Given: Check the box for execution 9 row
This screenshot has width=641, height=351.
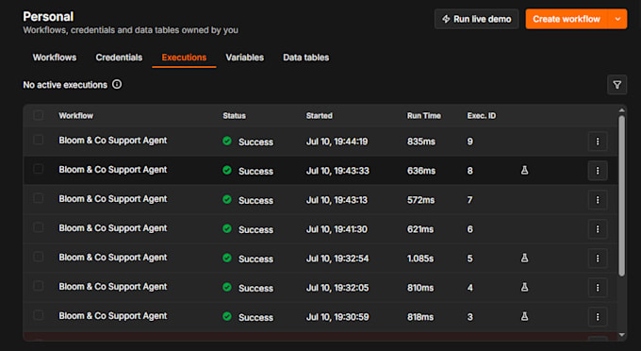Looking at the screenshot, I should point(39,140).
